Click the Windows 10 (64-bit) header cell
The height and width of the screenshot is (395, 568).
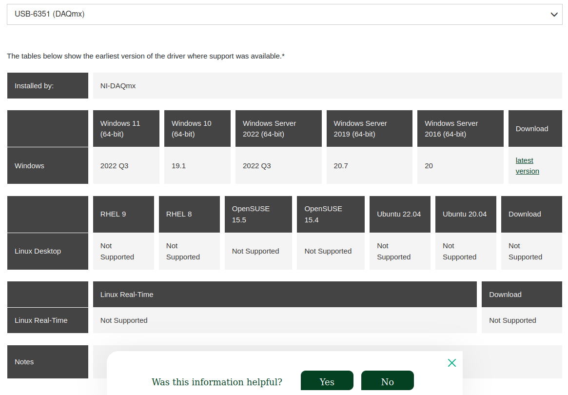(197, 129)
